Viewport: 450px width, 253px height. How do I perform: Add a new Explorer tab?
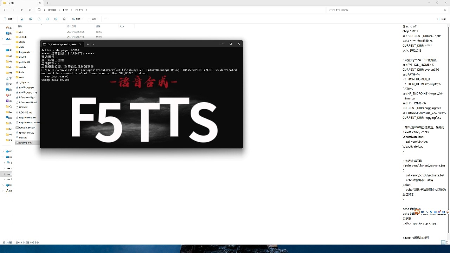click(x=47, y=3)
